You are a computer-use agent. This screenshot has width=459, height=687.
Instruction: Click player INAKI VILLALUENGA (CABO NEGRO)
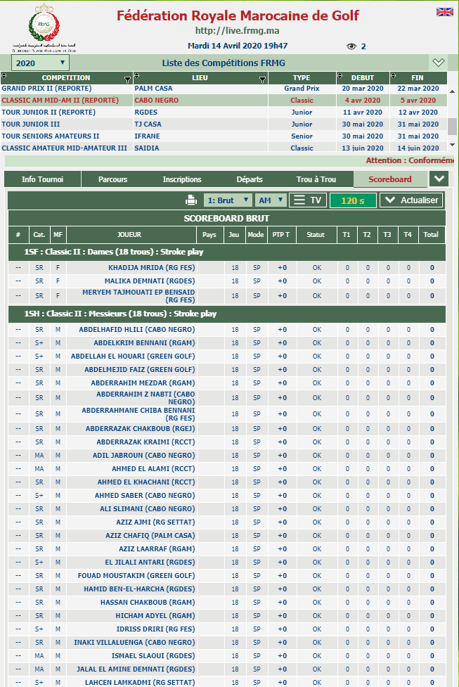tap(134, 642)
